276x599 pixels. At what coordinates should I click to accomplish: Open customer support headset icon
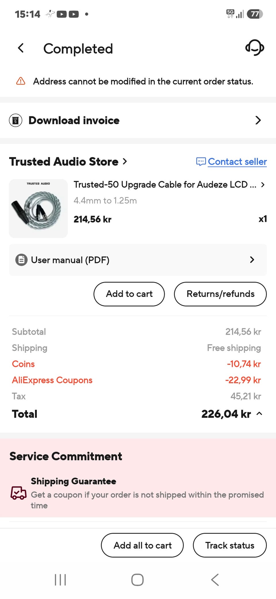(255, 48)
